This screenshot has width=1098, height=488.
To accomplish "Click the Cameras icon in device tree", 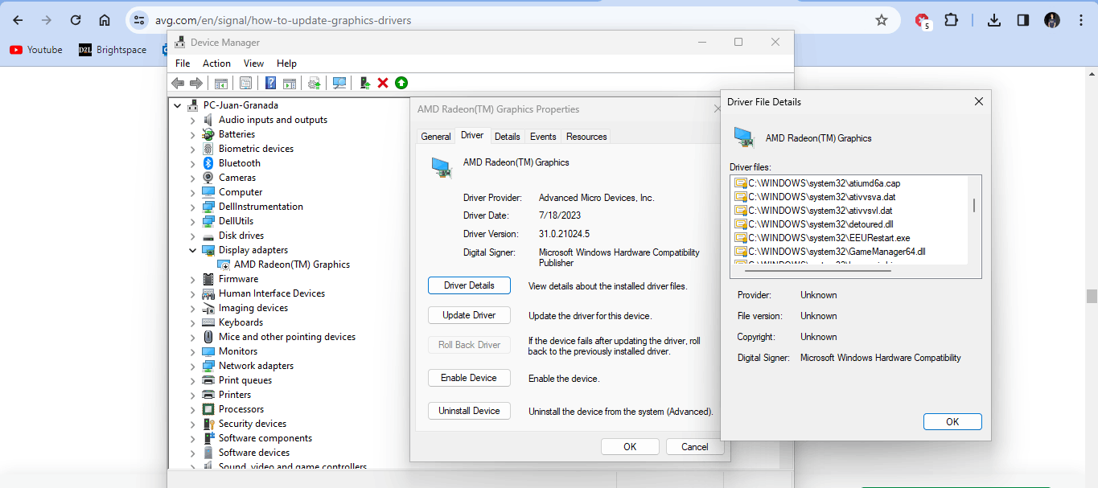I will tap(208, 178).
